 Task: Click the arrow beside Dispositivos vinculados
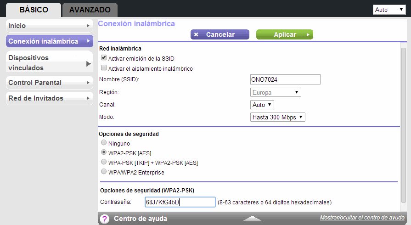click(89, 63)
